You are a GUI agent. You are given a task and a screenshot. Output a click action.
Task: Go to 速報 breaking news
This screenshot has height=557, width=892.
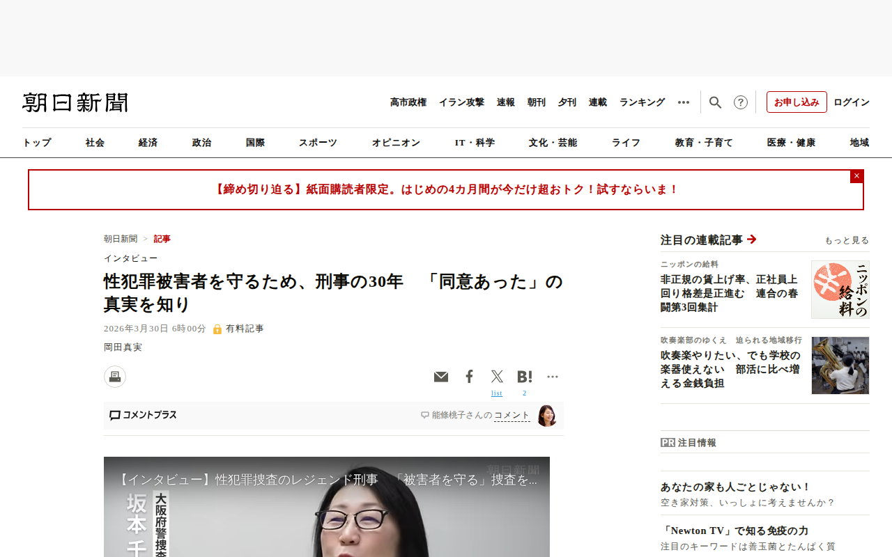[506, 102]
